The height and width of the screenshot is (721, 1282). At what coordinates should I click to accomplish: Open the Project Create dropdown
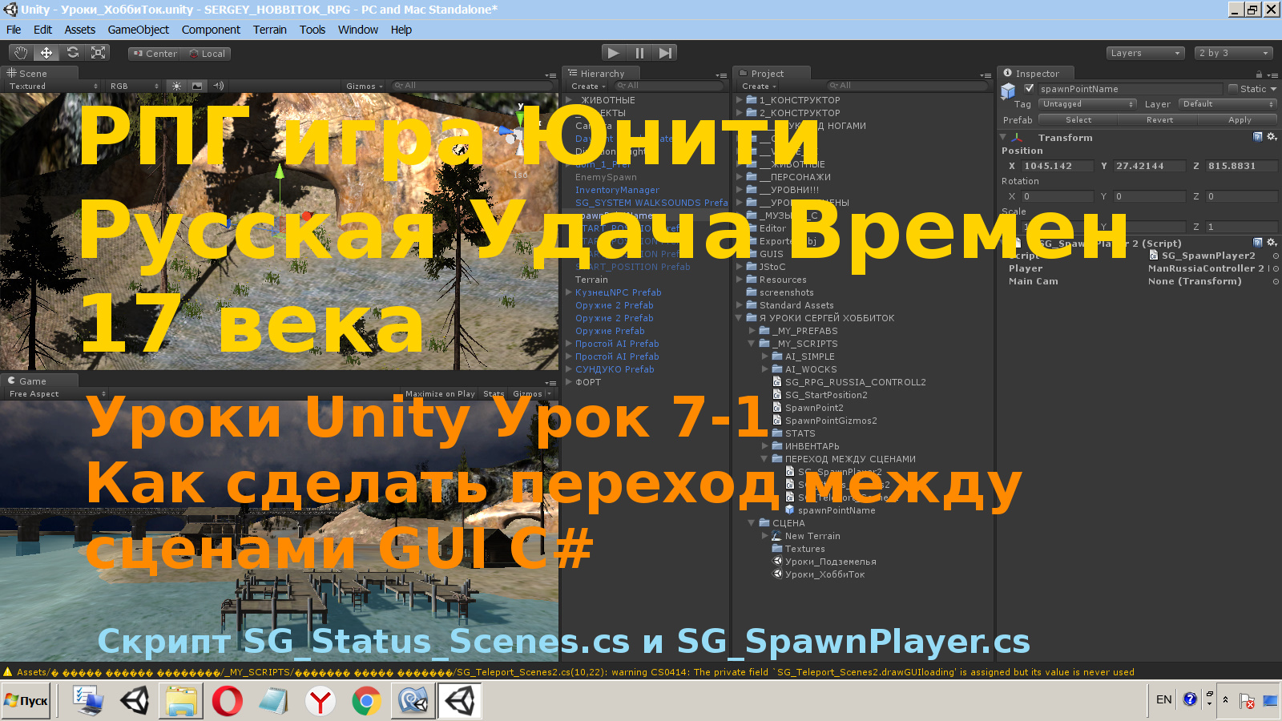pos(759,86)
